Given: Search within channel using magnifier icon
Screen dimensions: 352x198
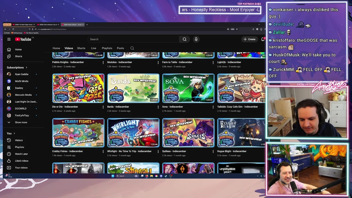Looking at the screenshot, I should point(132,48).
